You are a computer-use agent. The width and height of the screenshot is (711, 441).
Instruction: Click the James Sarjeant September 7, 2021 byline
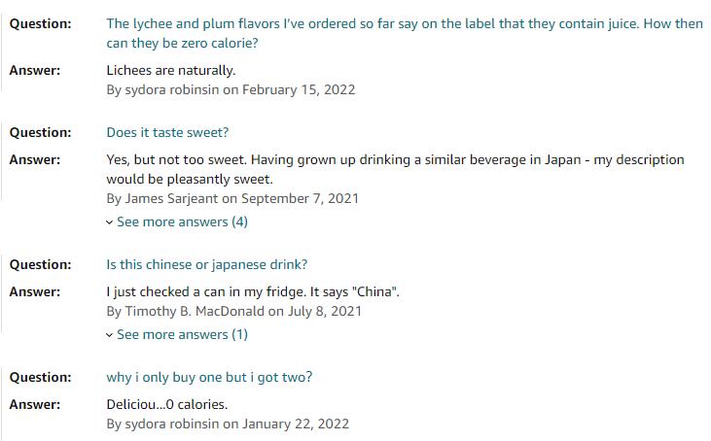pos(232,198)
